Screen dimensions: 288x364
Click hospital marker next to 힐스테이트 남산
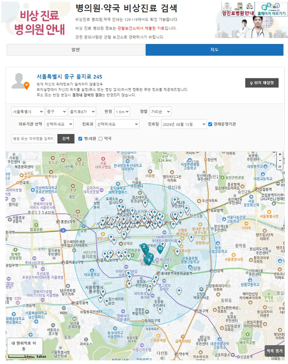point(107,301)
